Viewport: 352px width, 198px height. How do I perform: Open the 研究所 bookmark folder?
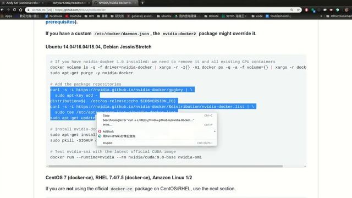(x=117, y=16)
